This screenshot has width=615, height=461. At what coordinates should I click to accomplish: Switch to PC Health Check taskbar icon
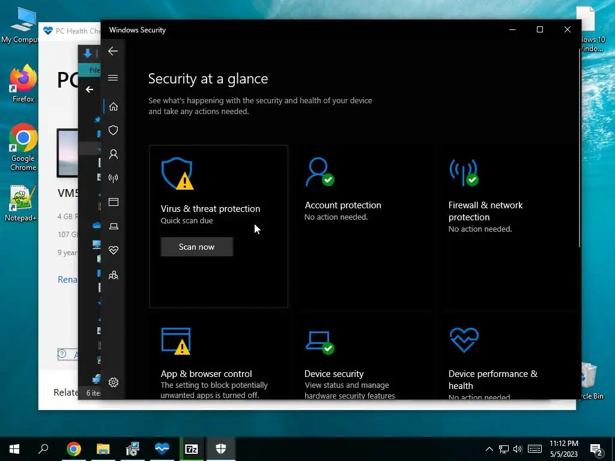[x=162, y=449]
